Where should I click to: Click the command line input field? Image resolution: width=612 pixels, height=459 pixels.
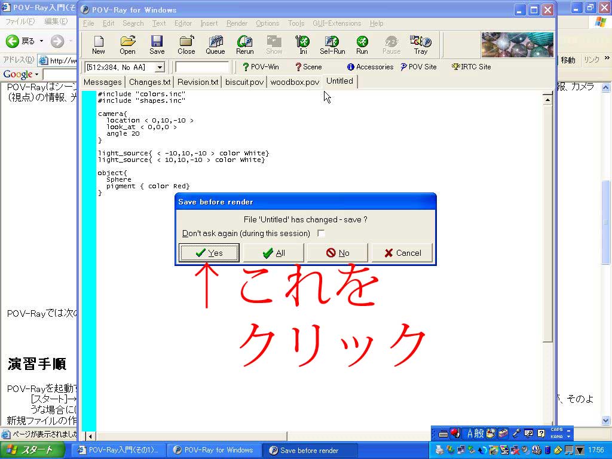(x=202, y=68)
